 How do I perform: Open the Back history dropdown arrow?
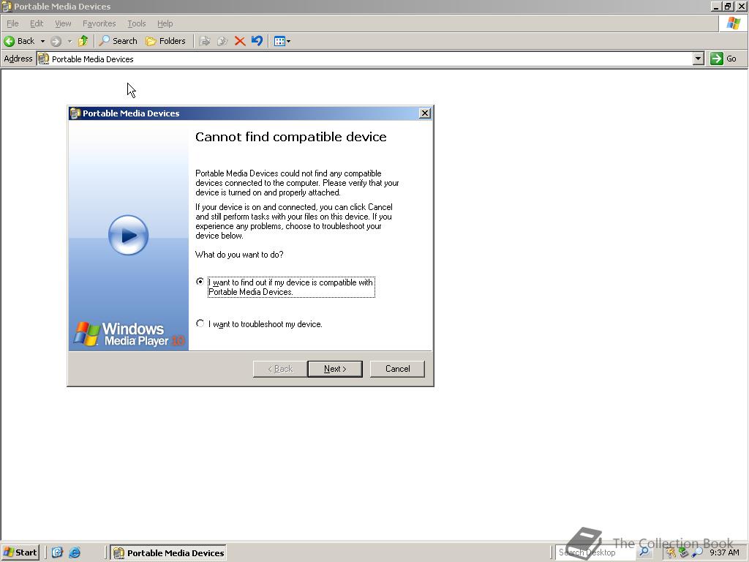pyautogui.click(x=42, y=41)
